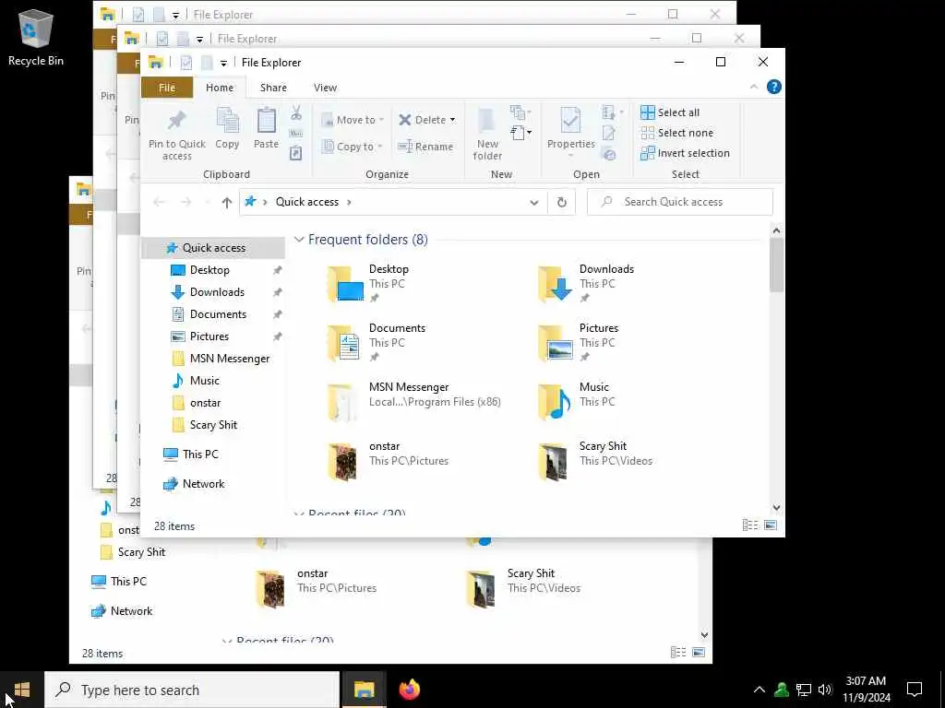Viewport: 945px width, 708px height.
Task: Click the Cut scissors icon
Action: pyautogui.click(x=296, y=113)
